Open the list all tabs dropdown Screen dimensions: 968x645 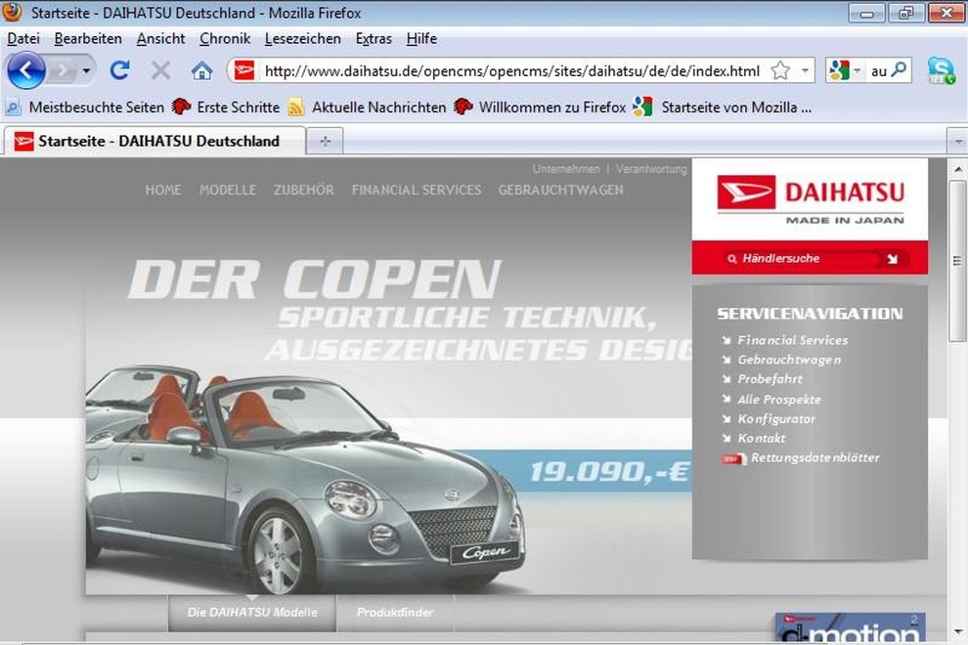[957, 142]
